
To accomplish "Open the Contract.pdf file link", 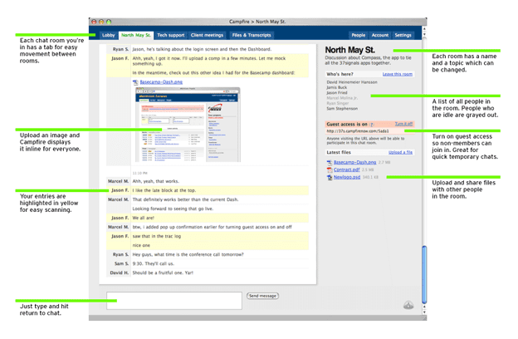I will click(346, 169).
